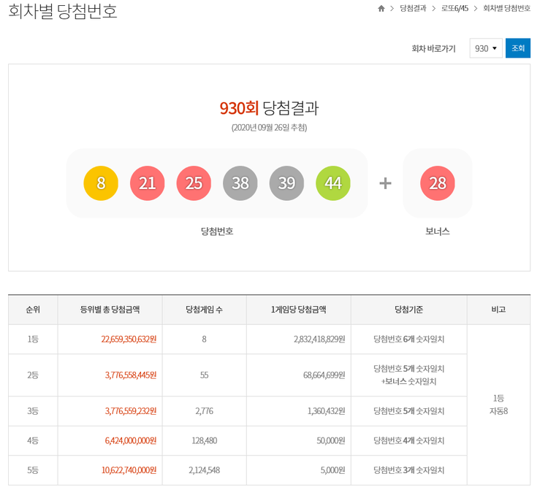548x490 pixels.
Task: Click the plus sign before bonus
Action: coord(385,183)
